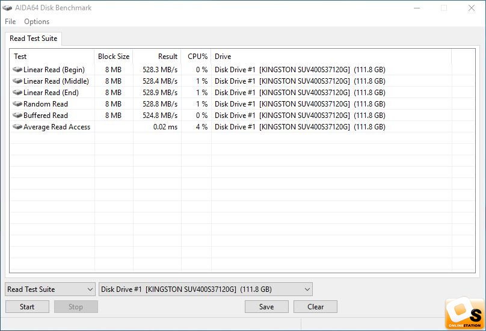Viewport: 486px width, 331px height.
Task: Open the Disk Drive #1 selection dropdown
Action: (206, 289)
